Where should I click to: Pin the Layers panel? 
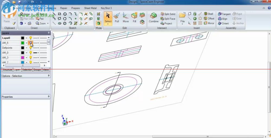pyautogui.click(x=49, y=33)
